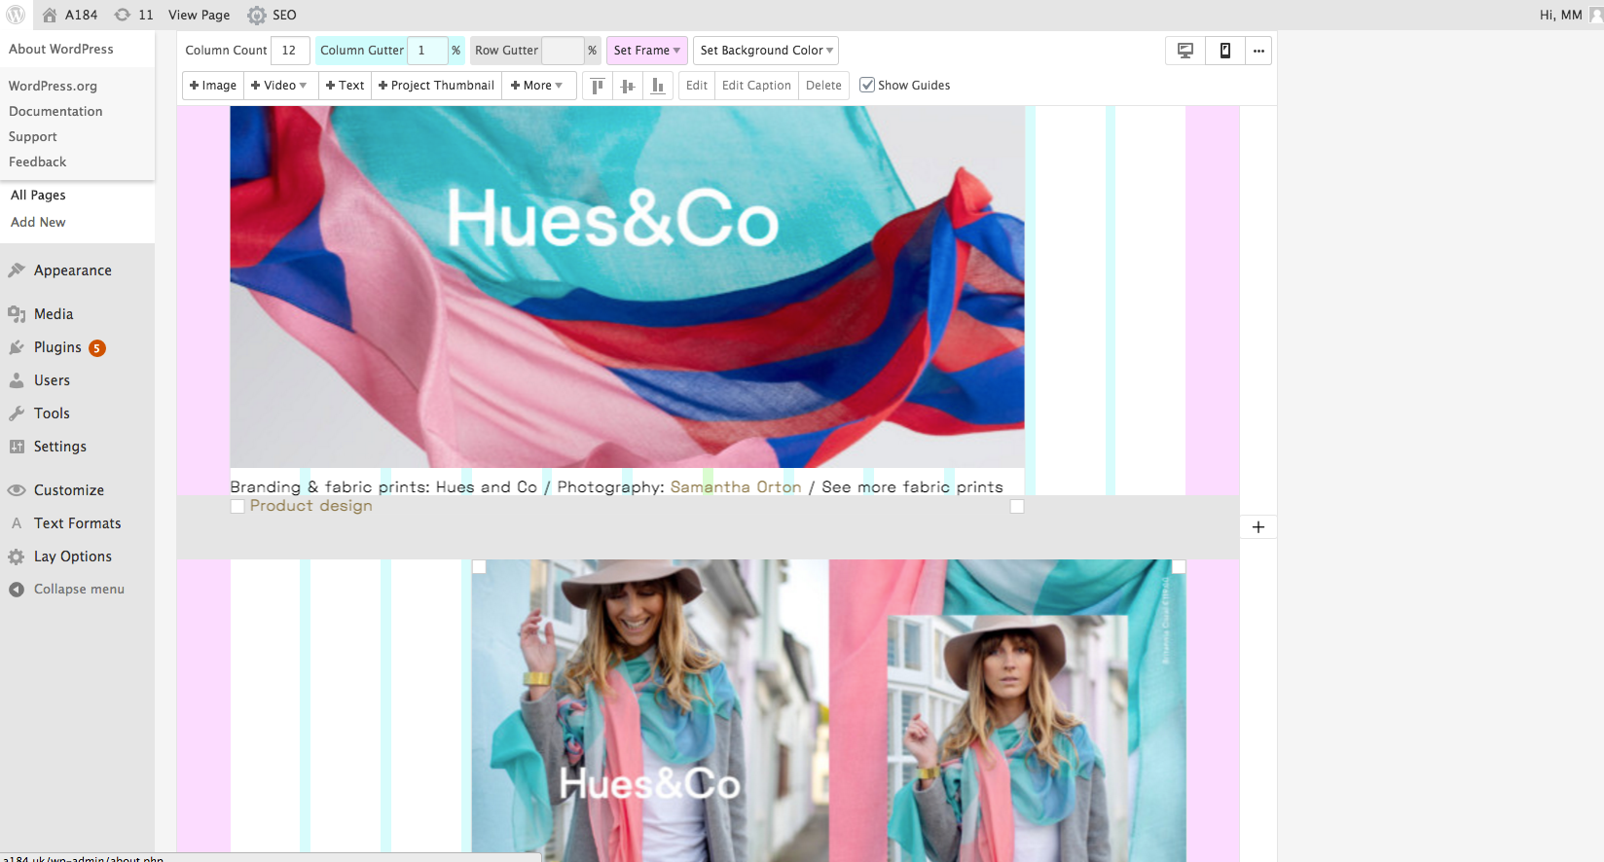Image resolution: width=1604 pixels, height=862 pixels.
Task: Open the three-dots more options button
Action: tap(1258, 51)
